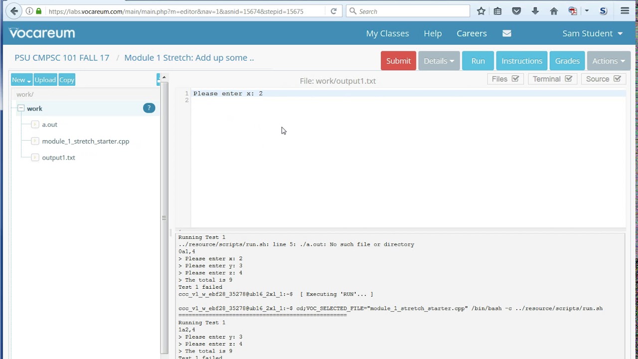The height and width of the screenshot is (359, 638).
Task: Click the Copy button
Action: coord(67,80)
